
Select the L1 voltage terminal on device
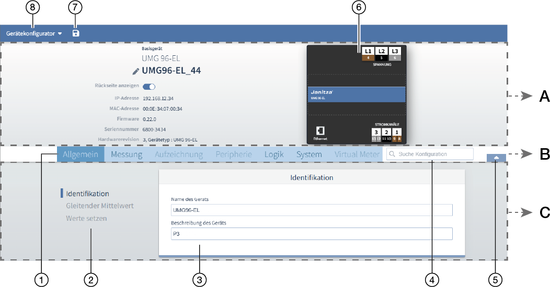[x=368, y=52]
